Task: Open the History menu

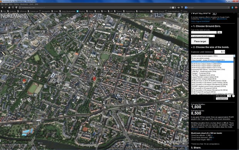Action: [x=16, y=4]
